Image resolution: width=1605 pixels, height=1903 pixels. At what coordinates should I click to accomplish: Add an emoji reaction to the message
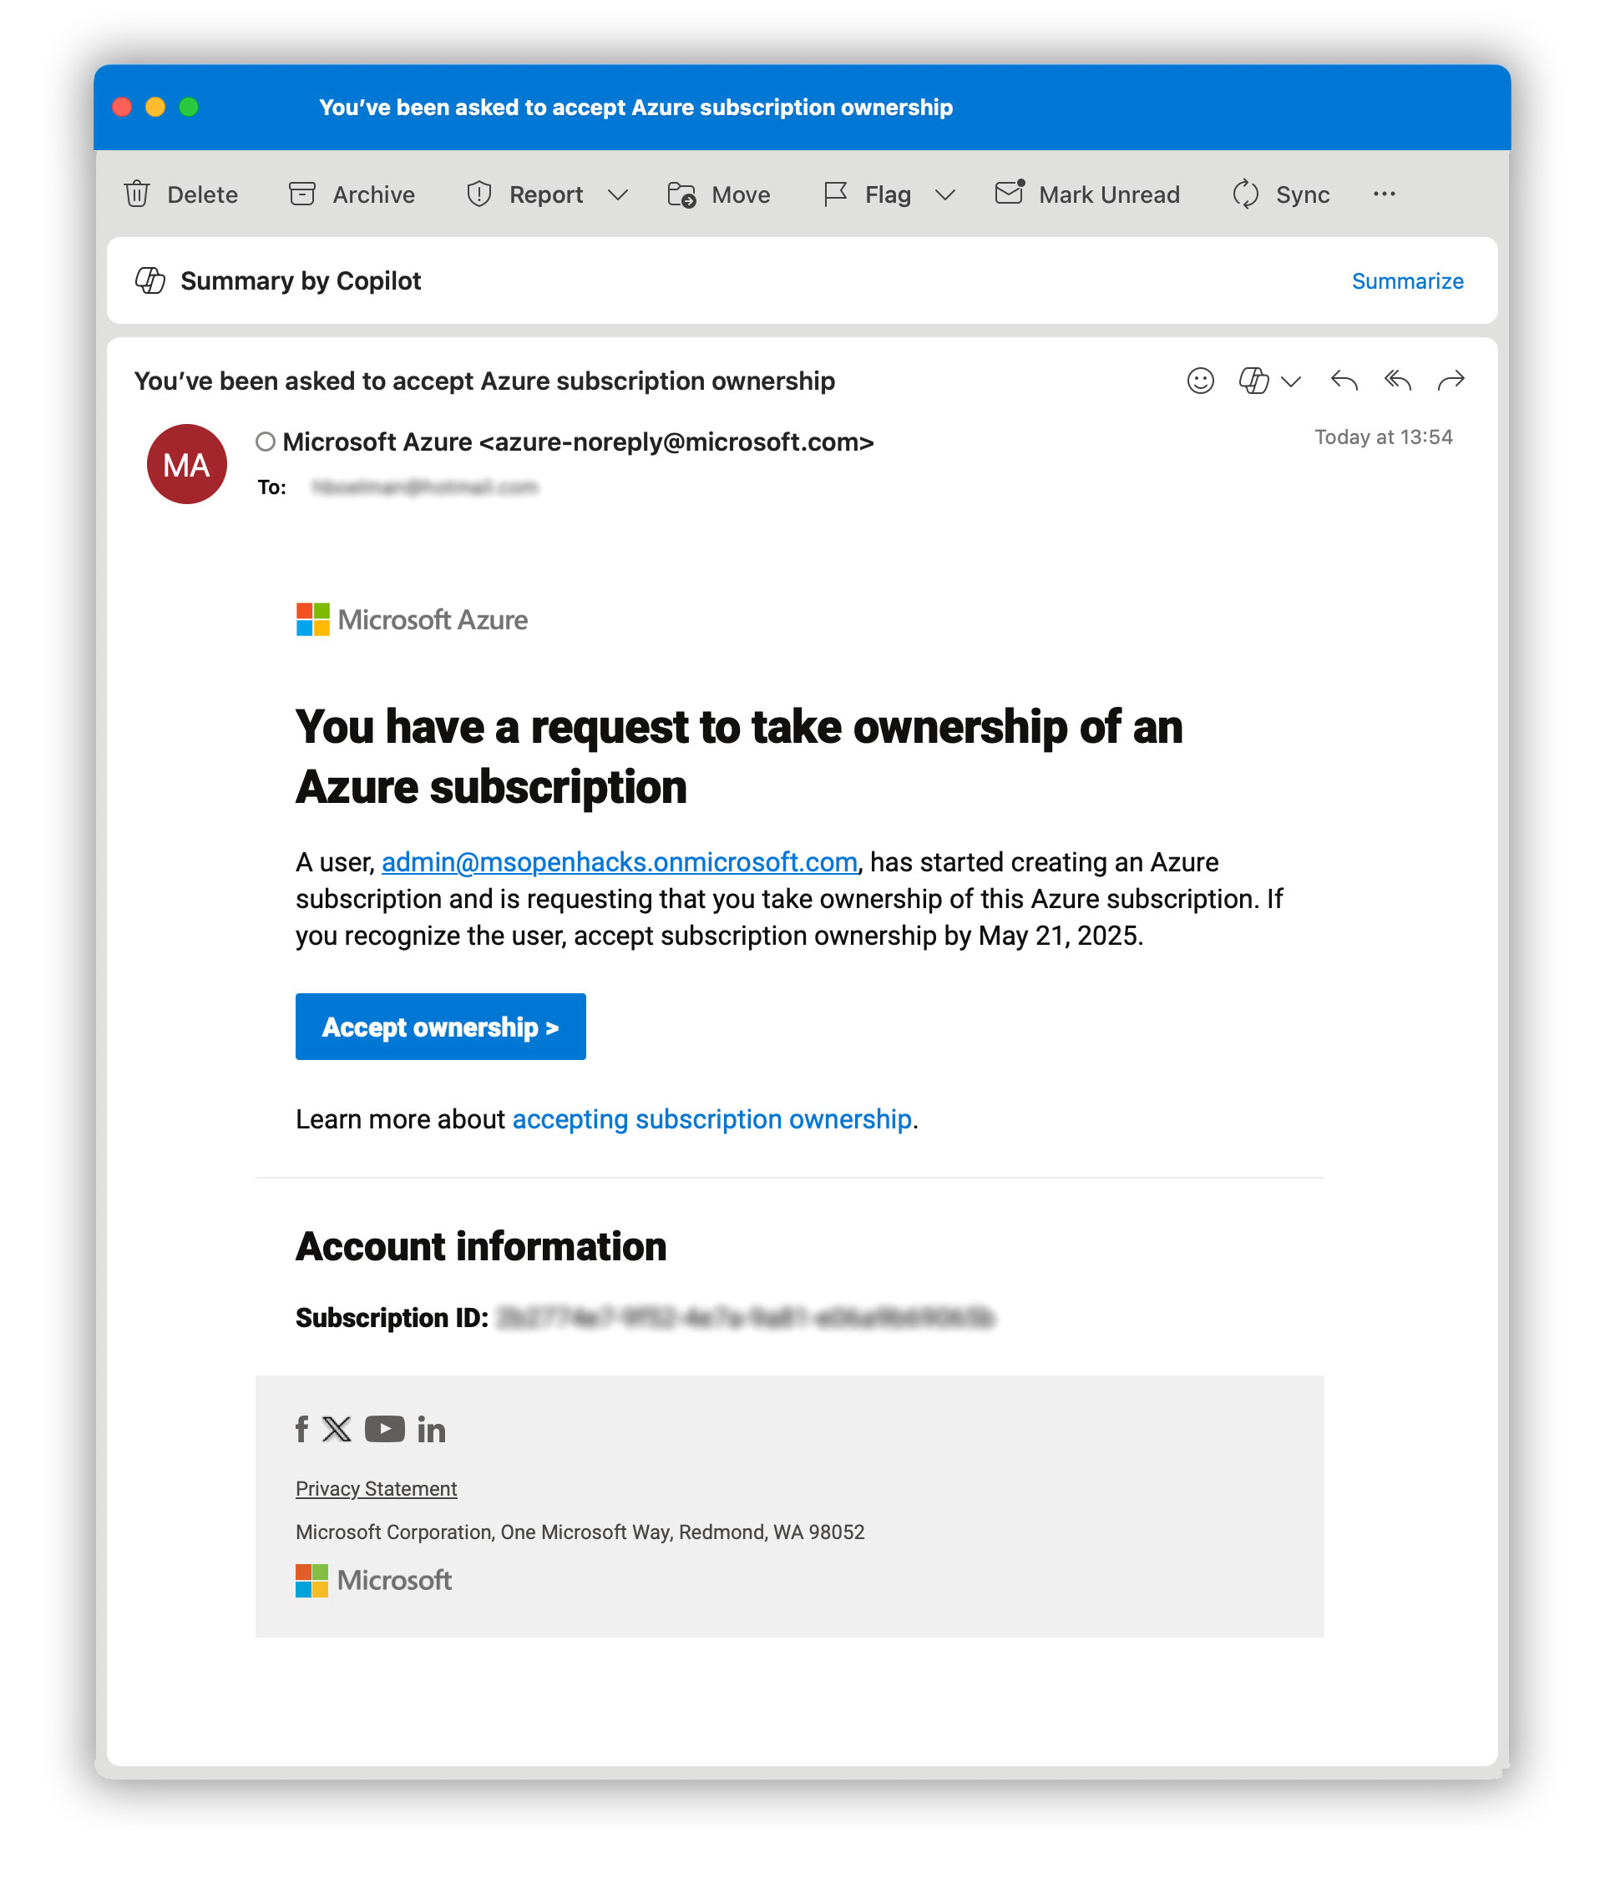tap(1200, 381)
